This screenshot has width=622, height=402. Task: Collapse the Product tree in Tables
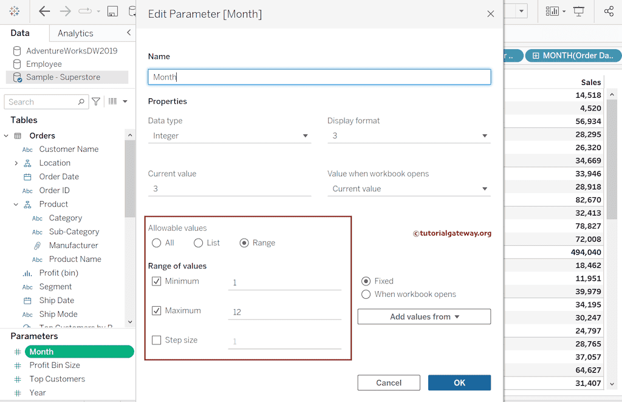(x=17, y=204)
